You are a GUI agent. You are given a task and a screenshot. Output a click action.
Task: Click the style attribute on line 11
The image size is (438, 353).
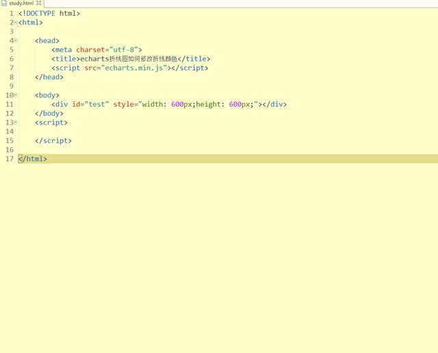tap(124, 105)
